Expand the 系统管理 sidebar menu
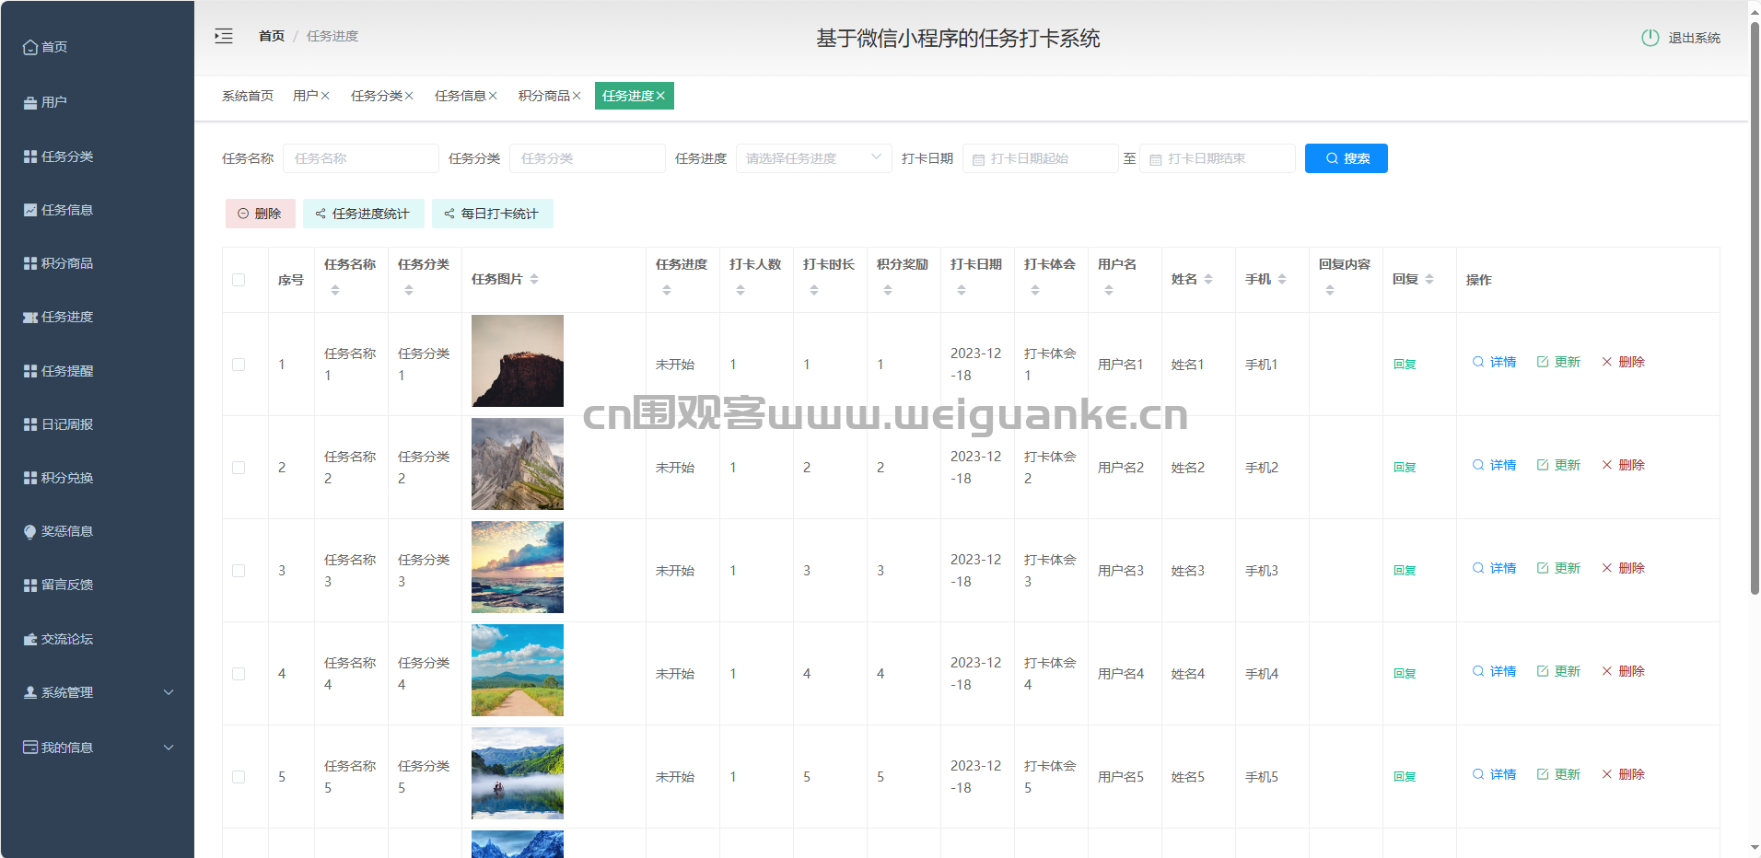1761x858 pixels. (x=97, y=692)
